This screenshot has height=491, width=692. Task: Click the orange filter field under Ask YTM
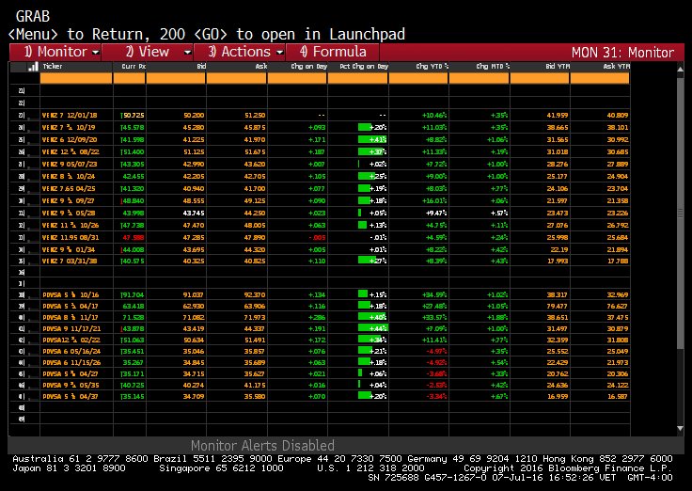tap(599, 79)
